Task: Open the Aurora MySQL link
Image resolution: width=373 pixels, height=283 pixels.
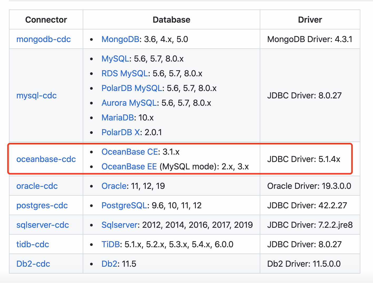Action: click(x=129, y=103)
